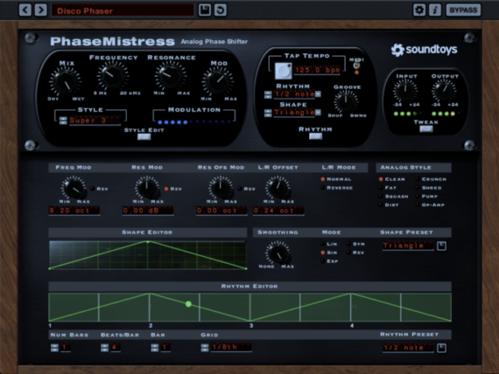Click the L/R Offset knob
This screenshot has width=499, height=374.
click(x=278, y=188)
